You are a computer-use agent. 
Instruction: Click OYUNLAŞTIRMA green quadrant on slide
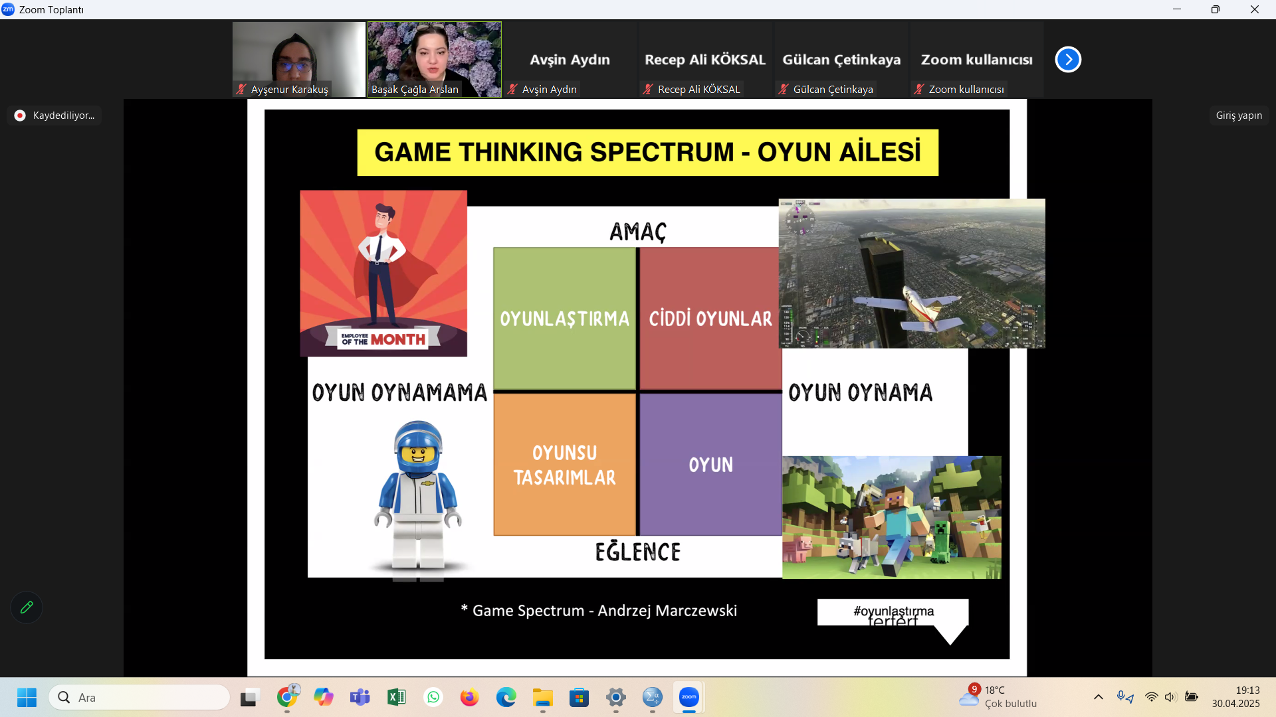pyautogui.click(x=565, y=319)
